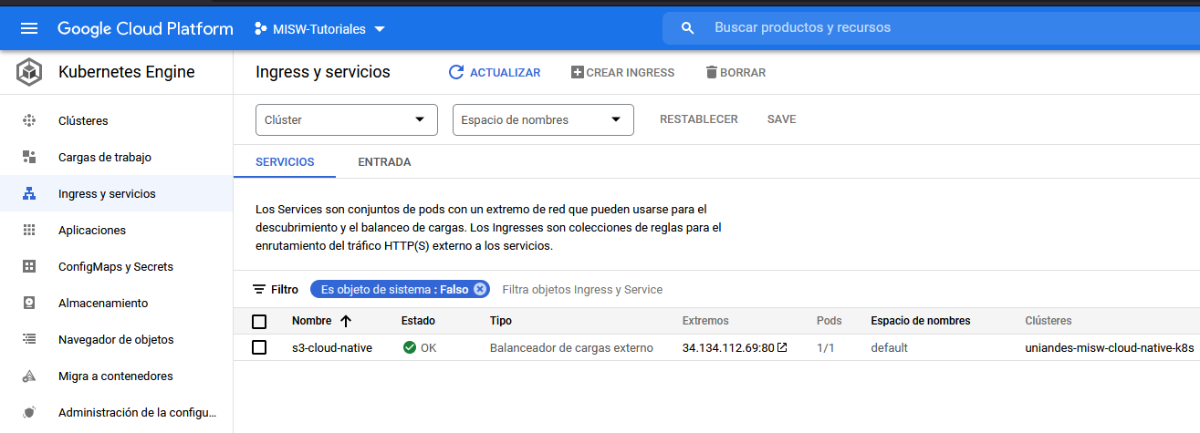1200x433 pixels.
Task: Click the Google Cloud Platform logo text
Action: 145,28
